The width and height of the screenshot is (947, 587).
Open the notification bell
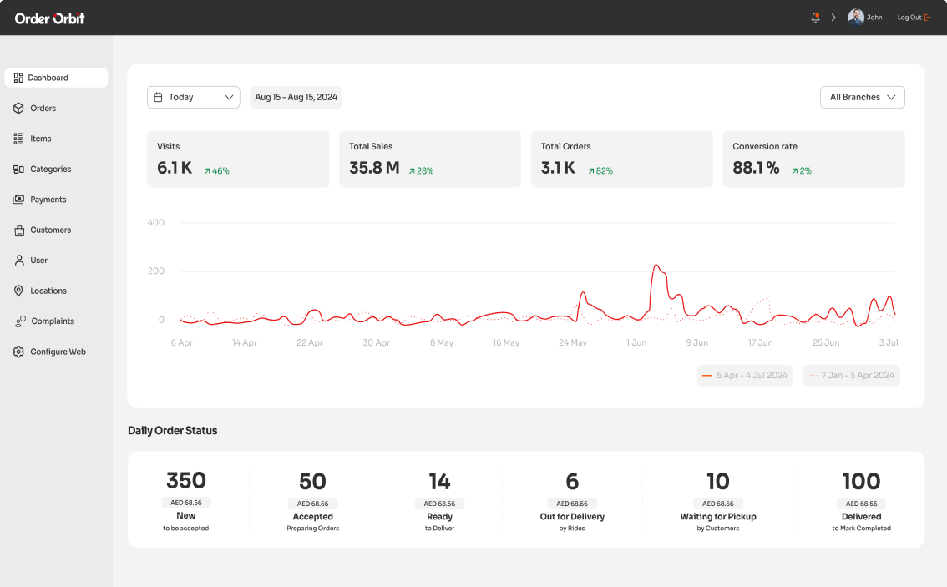click(815, 17)
